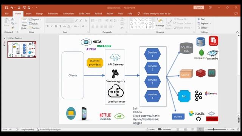Viewport: 242px width, 136px height.
Task: Click the Find button
Action: coord(201,19)
